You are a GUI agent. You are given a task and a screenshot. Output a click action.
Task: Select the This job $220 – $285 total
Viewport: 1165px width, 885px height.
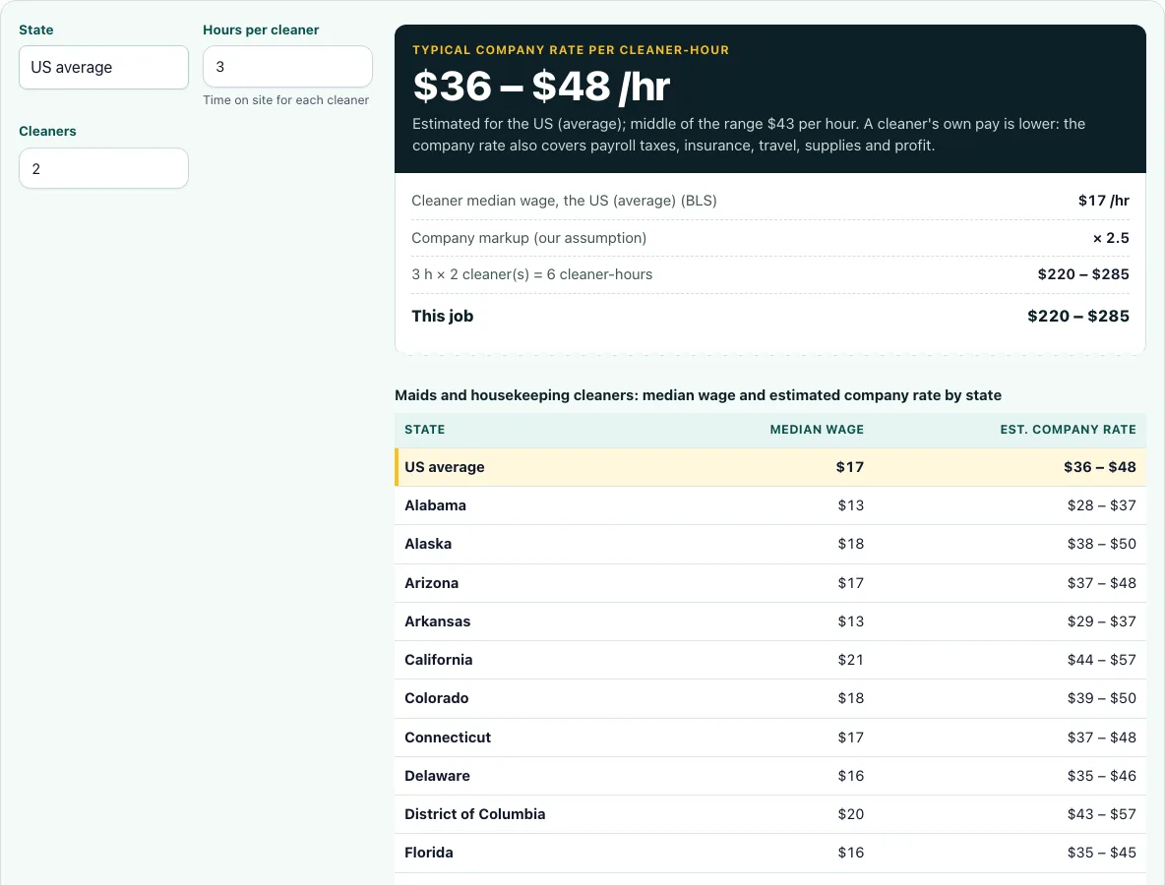point(1078,317)
